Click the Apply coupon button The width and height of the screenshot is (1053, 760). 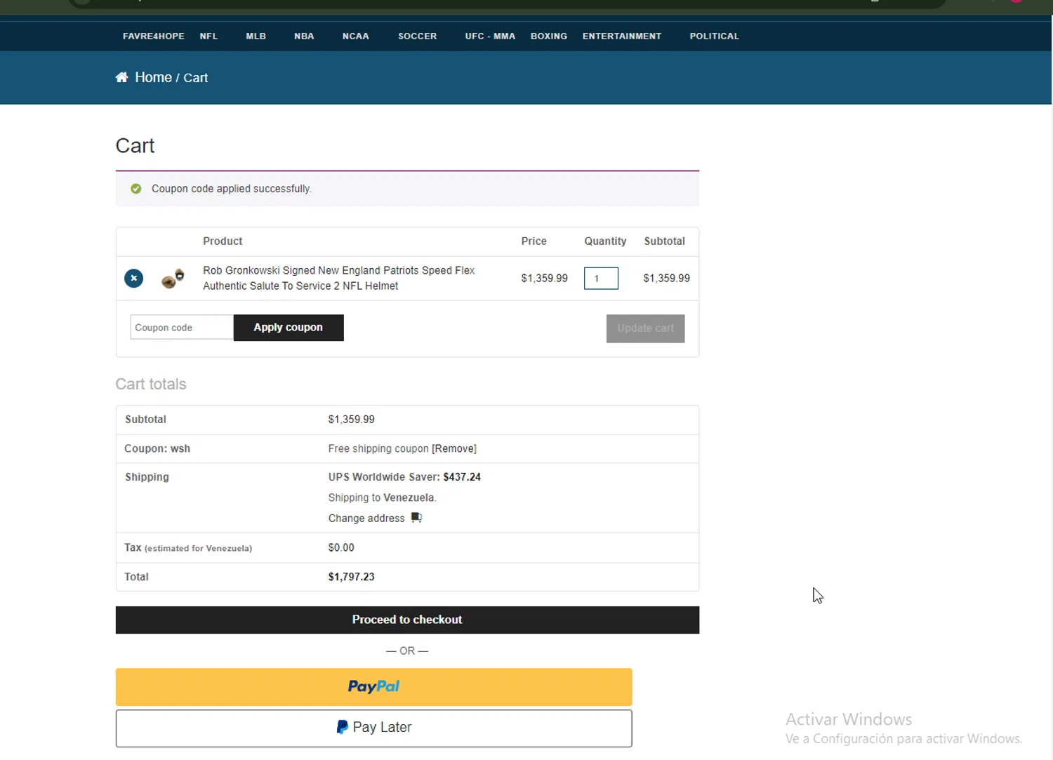pos(289,328)
